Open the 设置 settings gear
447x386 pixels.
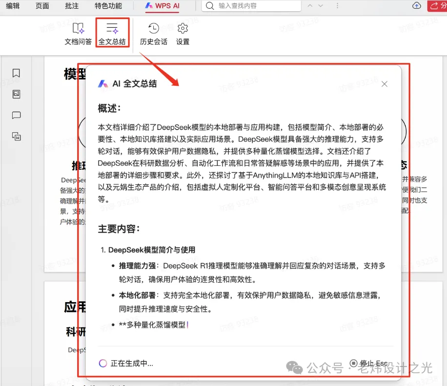click(183, 34)
